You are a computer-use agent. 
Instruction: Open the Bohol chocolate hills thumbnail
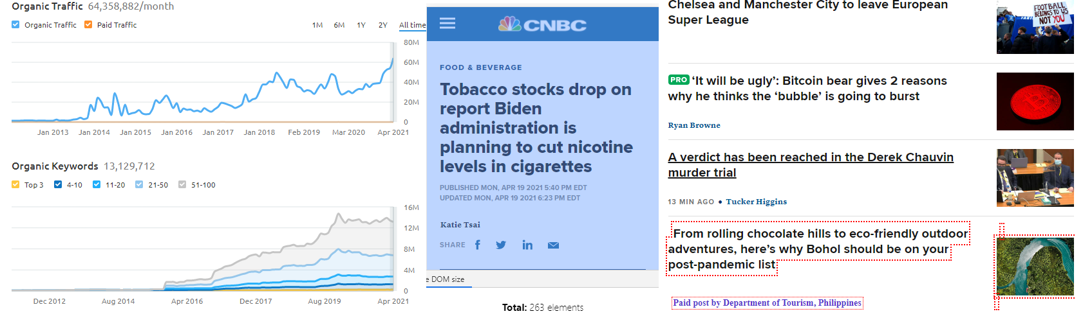click(x=1035, y=267)
